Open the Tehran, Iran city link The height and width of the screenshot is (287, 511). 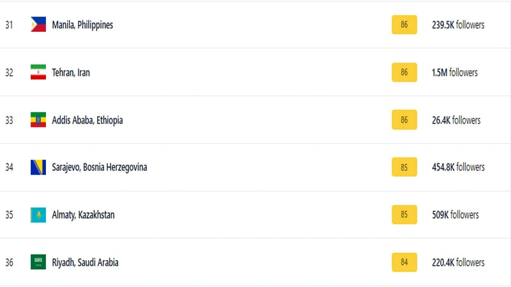tap(71, 73)
